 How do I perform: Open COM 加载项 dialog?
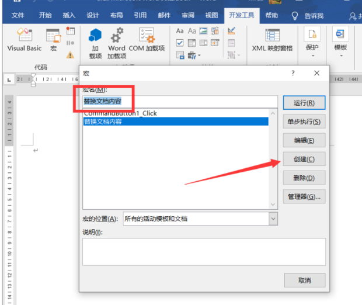click(x=147, y=40)
